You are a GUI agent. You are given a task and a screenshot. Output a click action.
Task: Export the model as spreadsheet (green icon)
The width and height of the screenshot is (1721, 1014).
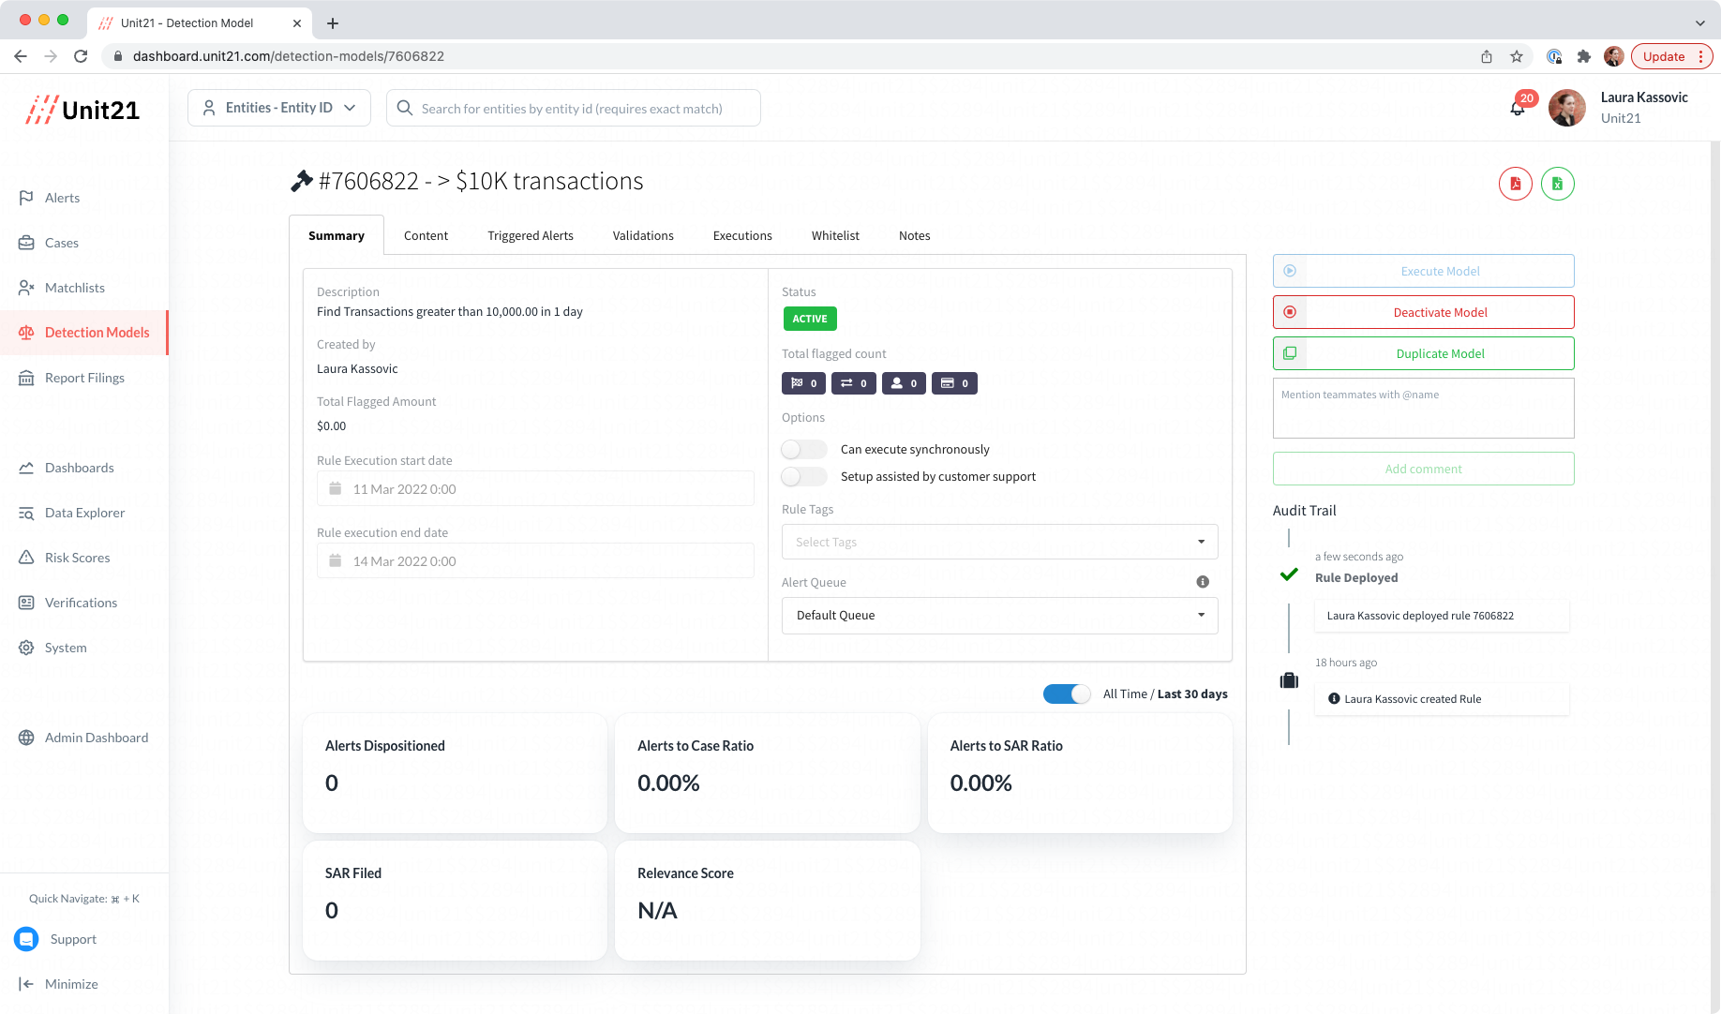pyautogui.click(x=1558, y=184)
